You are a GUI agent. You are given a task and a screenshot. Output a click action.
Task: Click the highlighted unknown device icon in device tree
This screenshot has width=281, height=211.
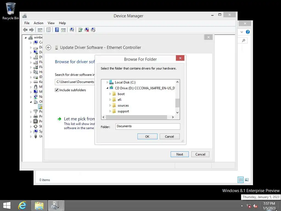coord(40,107)
